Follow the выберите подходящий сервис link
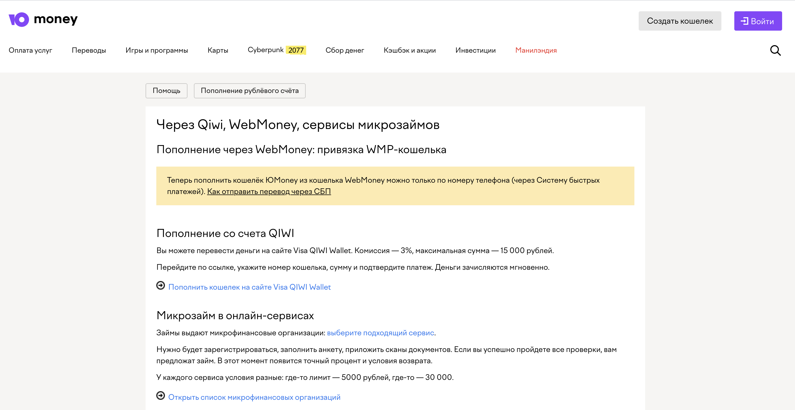Screen dimensions: 795x410 [x=381, y=333]
